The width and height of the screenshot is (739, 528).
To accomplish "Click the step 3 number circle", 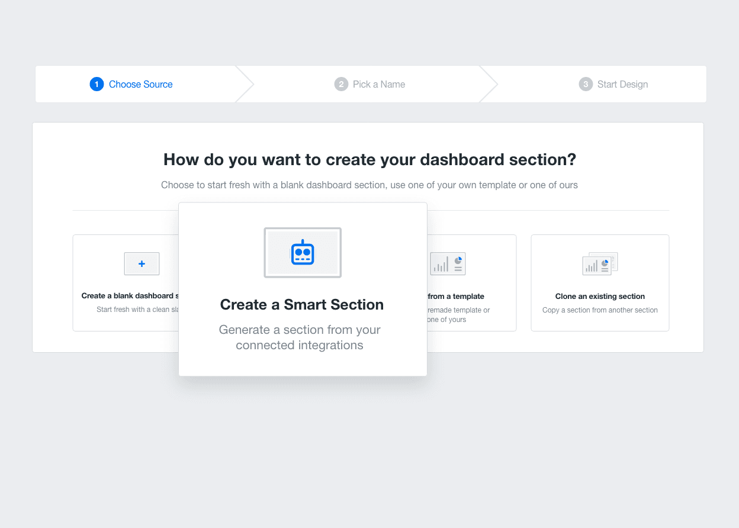I will coord(586,84).
